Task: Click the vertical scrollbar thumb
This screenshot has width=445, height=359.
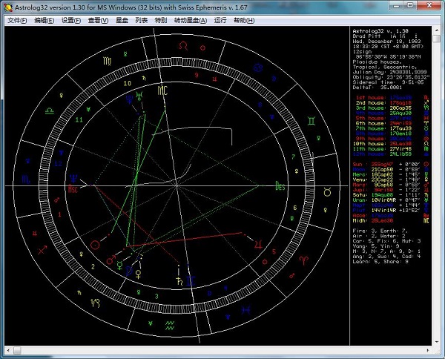Action: (x=437, y=39)
